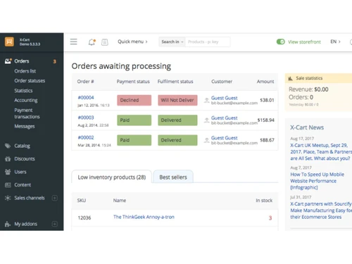Viewport: 352px width, 264px height.
Task: Open order #00004 link
Action: (86, 97)
